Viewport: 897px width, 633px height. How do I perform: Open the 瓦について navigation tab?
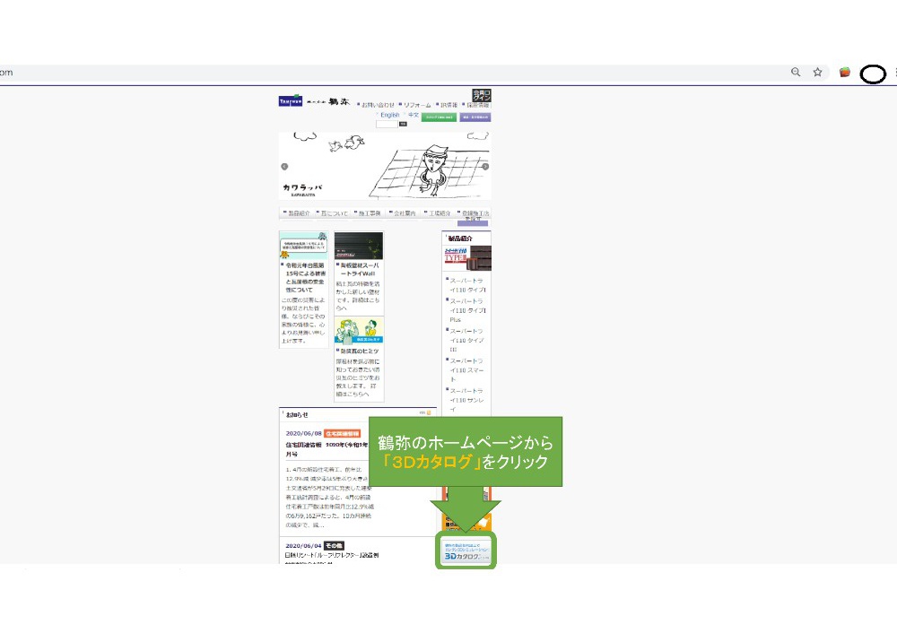[333, 213]
